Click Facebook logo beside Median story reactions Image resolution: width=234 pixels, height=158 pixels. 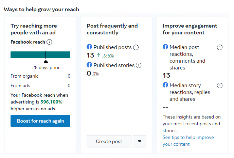[165, 85]
